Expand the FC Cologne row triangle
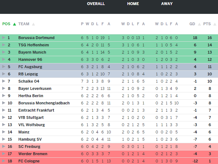218x164 pixels. coord(3,161)
